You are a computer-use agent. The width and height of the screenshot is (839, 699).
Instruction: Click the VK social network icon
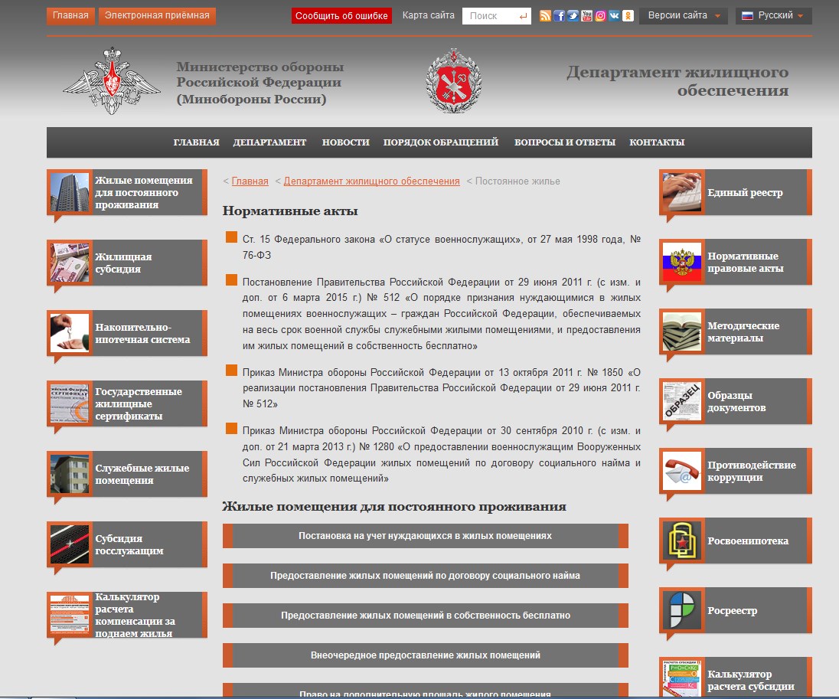(614, 16)
